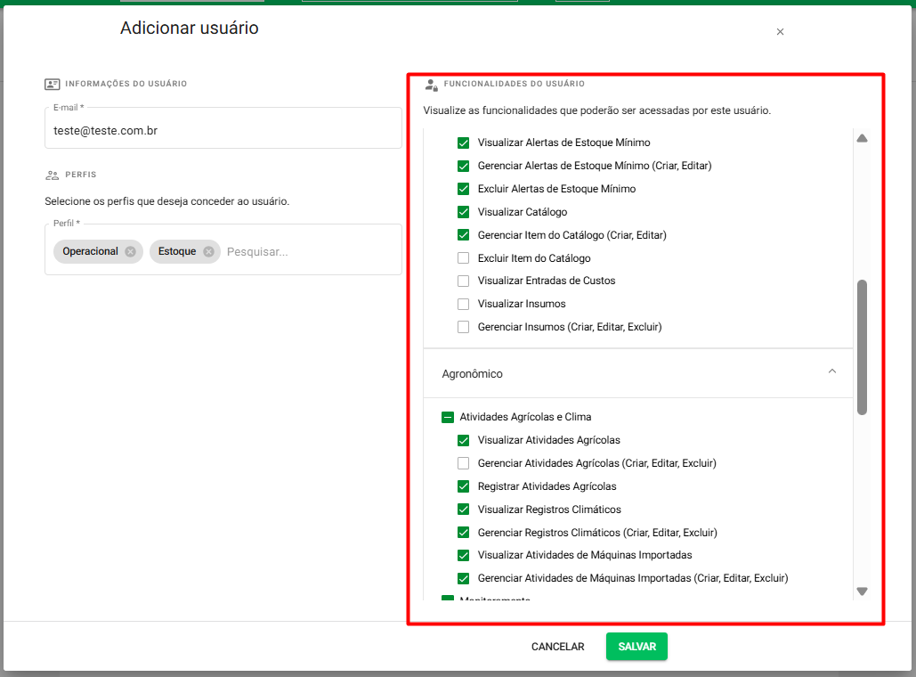The width and height of the screenshot is (916, 677).
Task: Enable Gerenciar Insumos permission
Action: (x=463, y=327)
